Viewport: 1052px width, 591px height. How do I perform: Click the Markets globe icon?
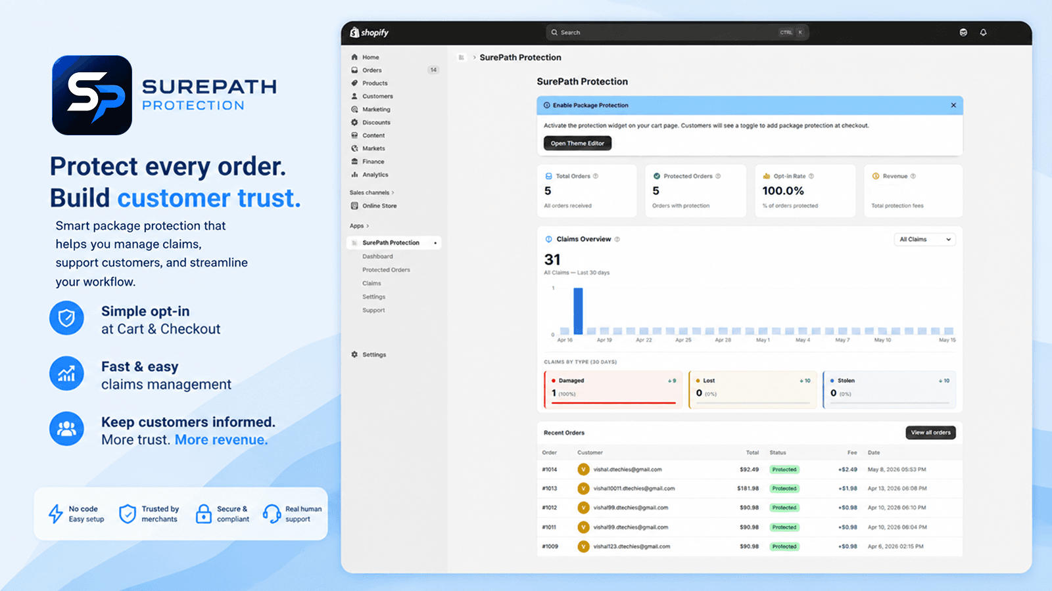354,148
